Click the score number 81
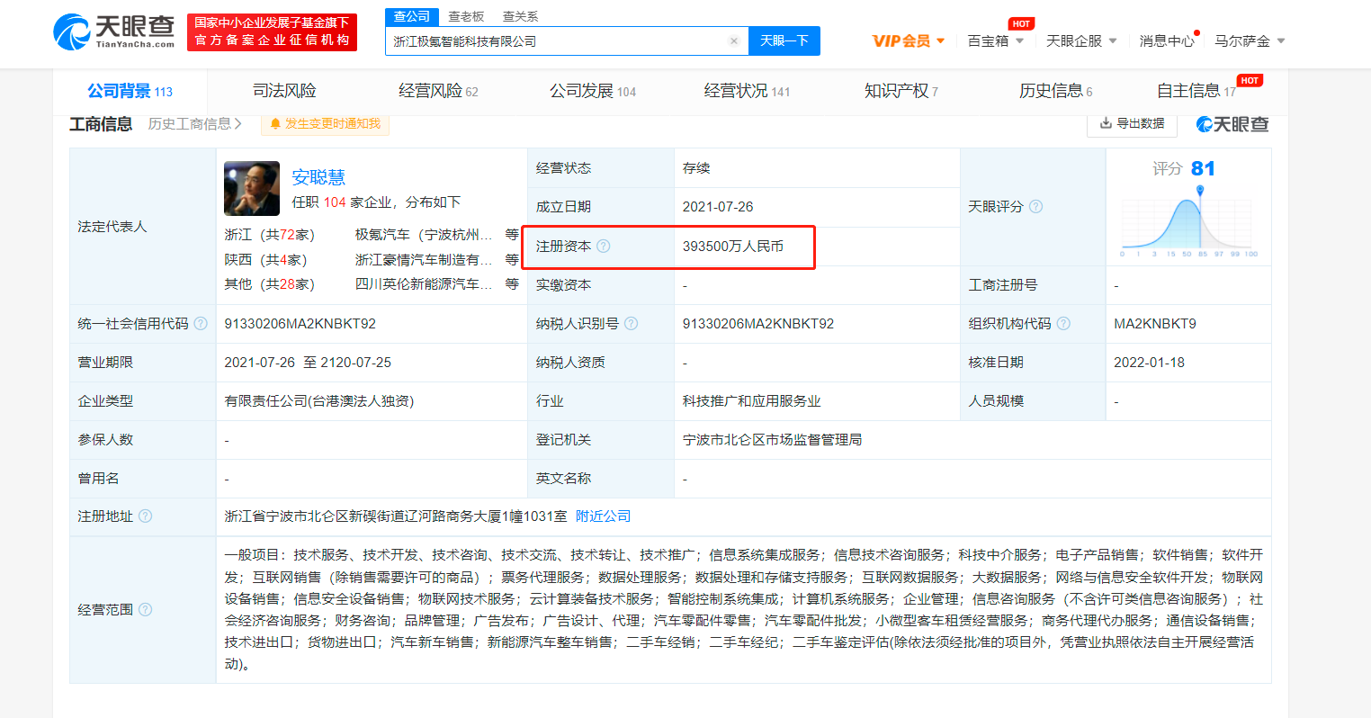Screen dimensions: 1371x718 (1203, 168)
